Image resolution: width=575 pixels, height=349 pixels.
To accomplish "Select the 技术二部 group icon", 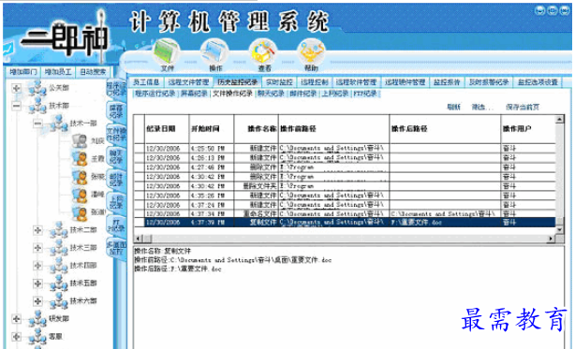I will (59, 230).
